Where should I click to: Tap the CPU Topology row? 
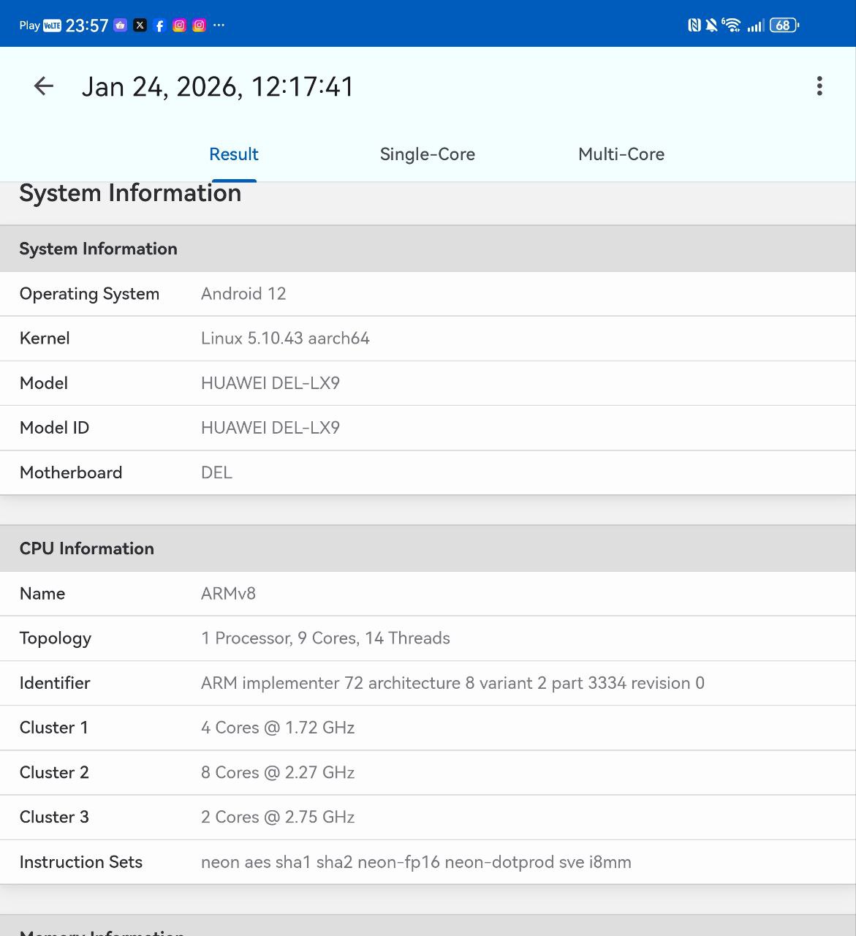click(x=428, y=638)
